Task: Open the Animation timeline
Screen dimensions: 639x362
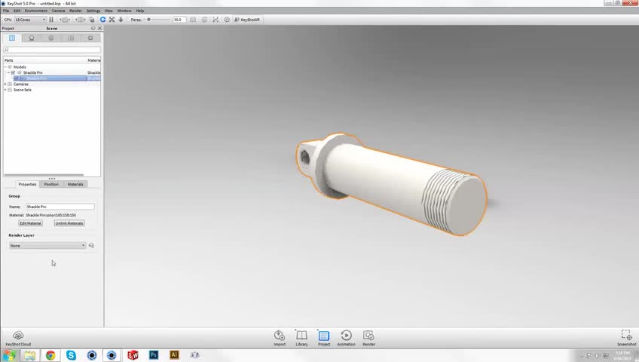Action: pos(347,338)
